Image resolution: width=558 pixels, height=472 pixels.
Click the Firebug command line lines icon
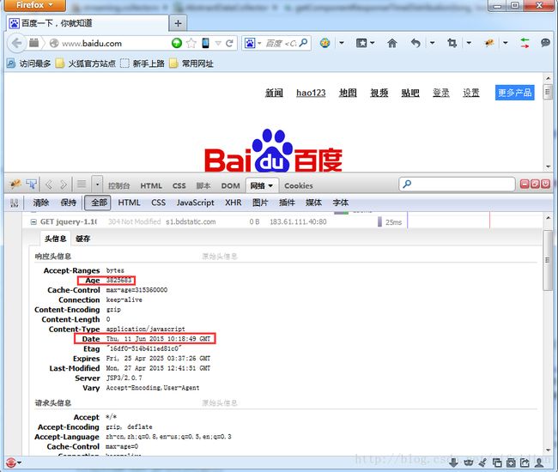click(x=82, y=185)
